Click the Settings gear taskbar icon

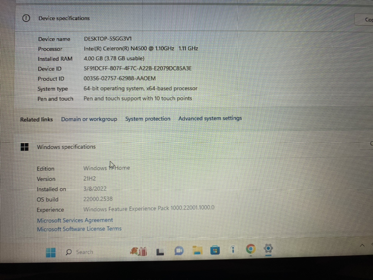coord(268,249)
